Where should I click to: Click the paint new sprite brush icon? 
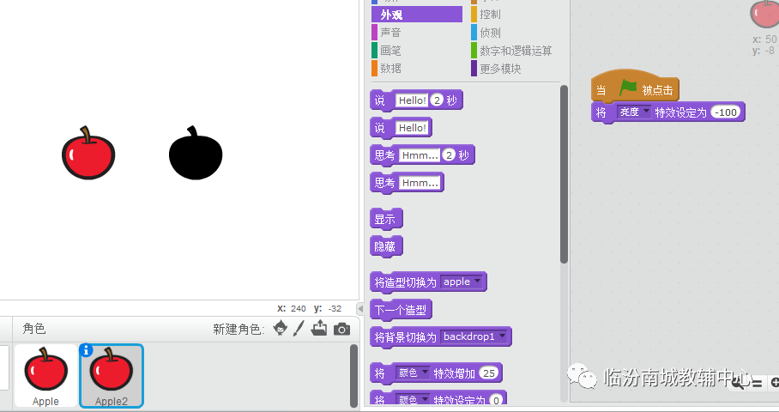pos(299,328)
